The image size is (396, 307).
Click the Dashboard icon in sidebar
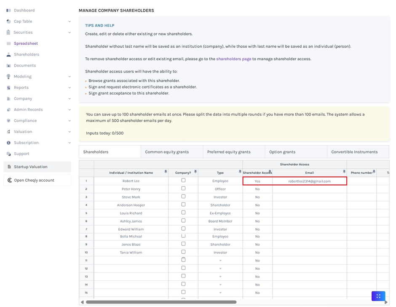[x=9, y=10]
